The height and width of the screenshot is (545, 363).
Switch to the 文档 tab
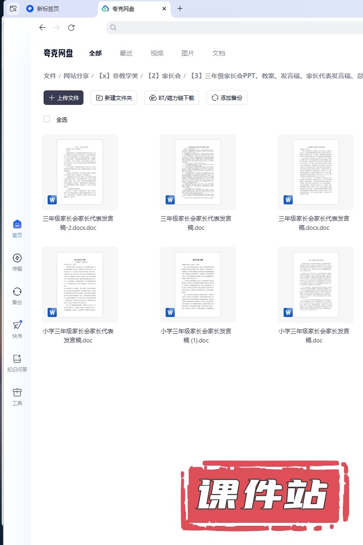click(219, 53)
